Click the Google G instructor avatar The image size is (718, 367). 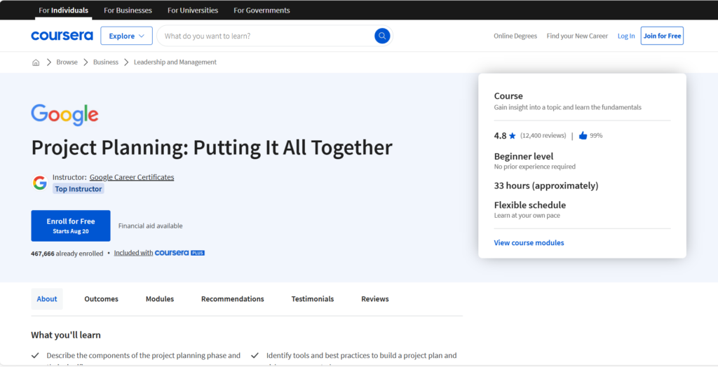pos(40,183)
